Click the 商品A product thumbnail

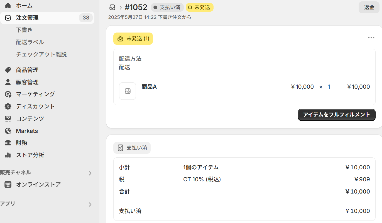click(x=128, y=91)
